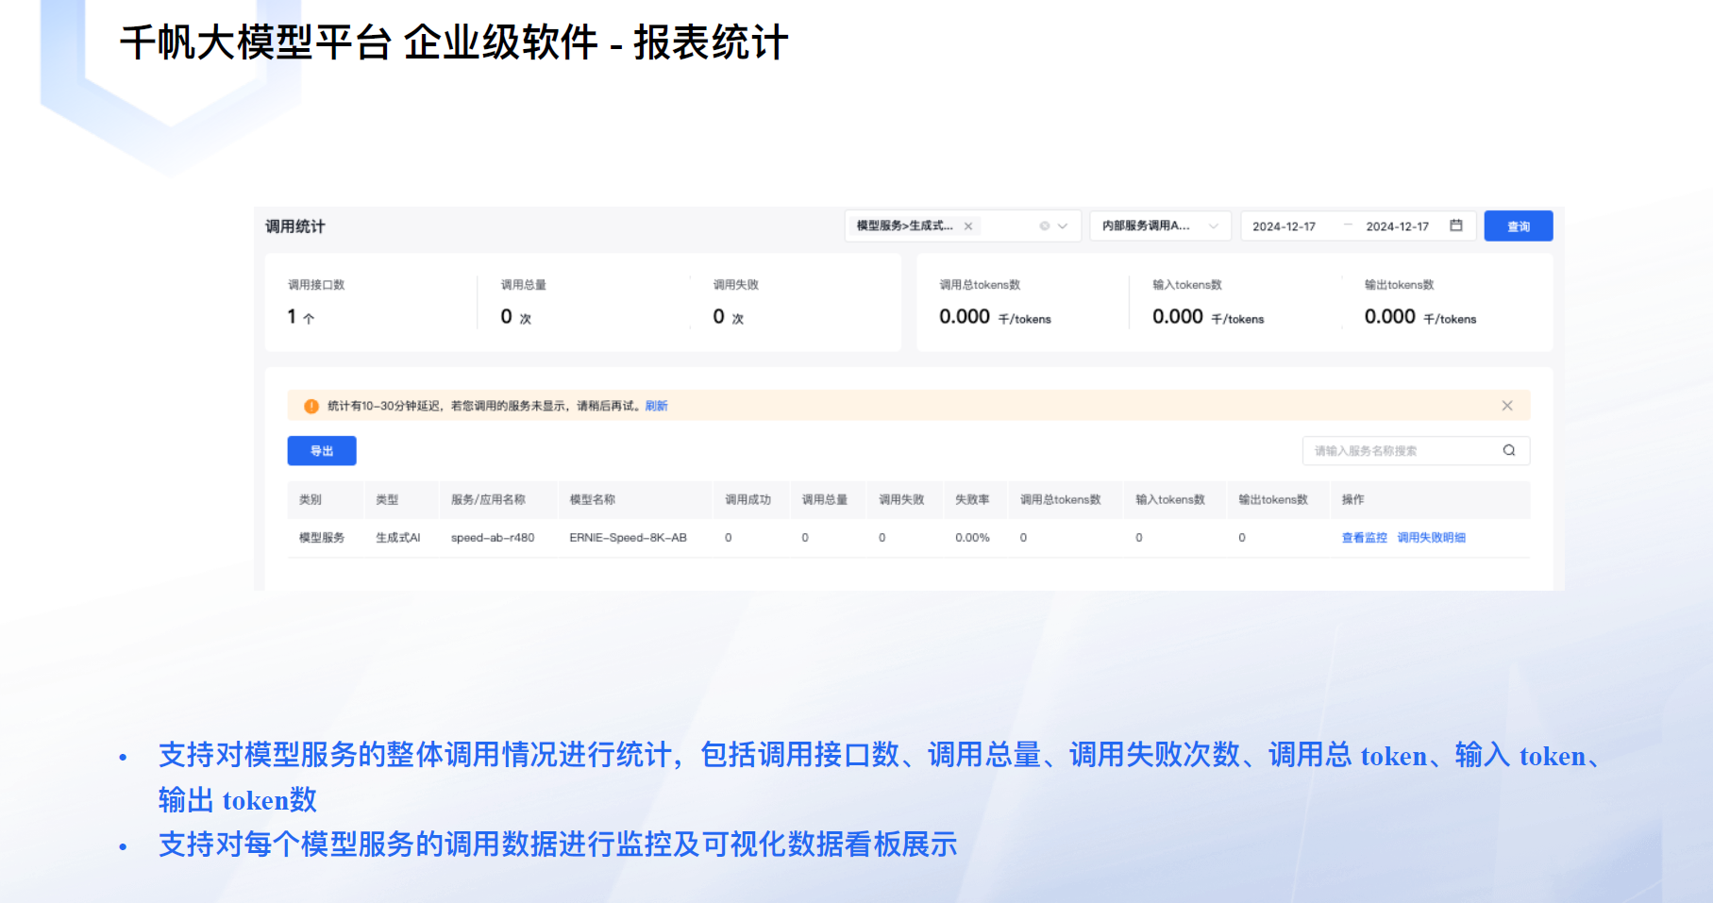Dismiss the statistics delay notice banner
Viewport: 1713px width, 903px height.
click(1507, 406)
